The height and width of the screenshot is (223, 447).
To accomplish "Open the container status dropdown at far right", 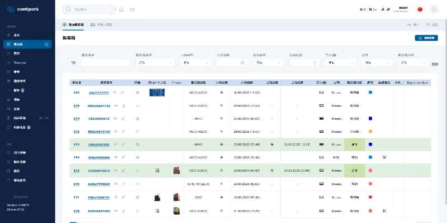I will tap(412, 63).
